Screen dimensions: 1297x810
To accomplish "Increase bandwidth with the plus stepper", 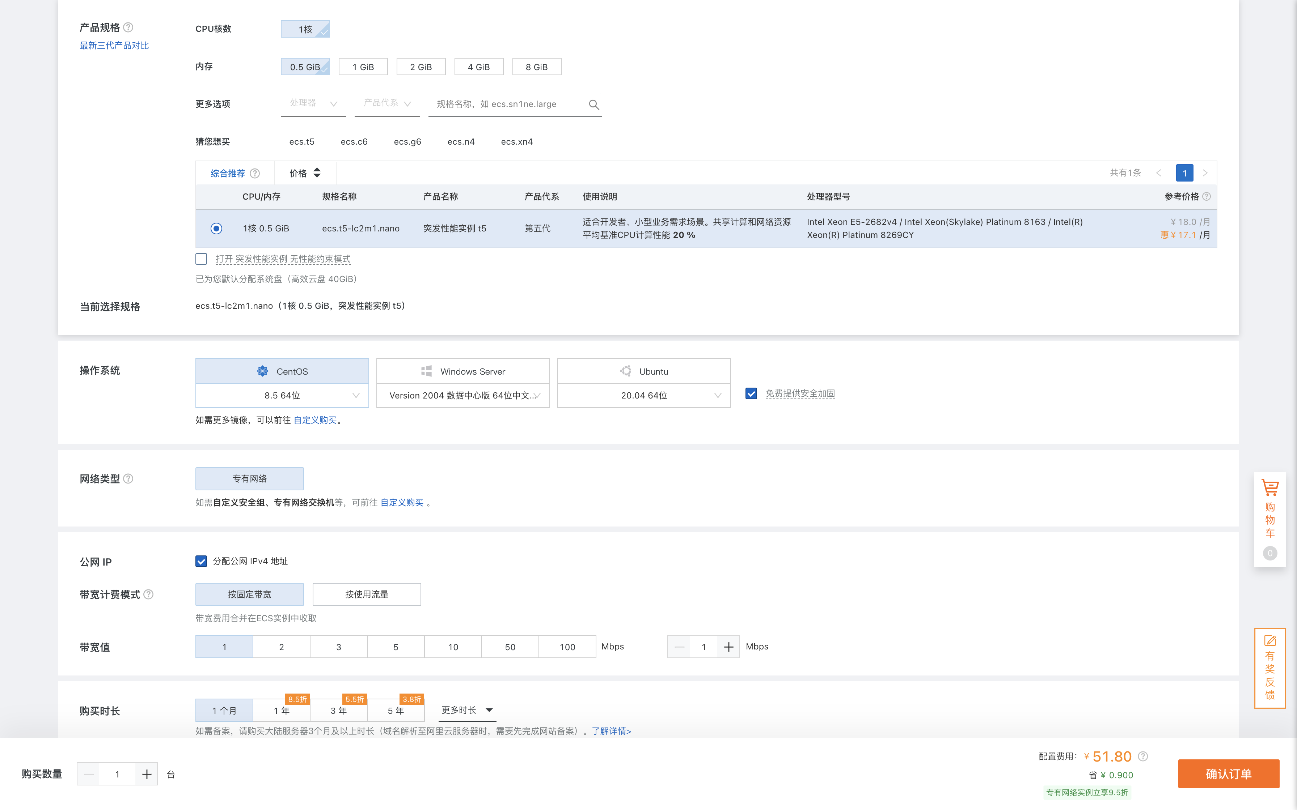I will 728,647.
